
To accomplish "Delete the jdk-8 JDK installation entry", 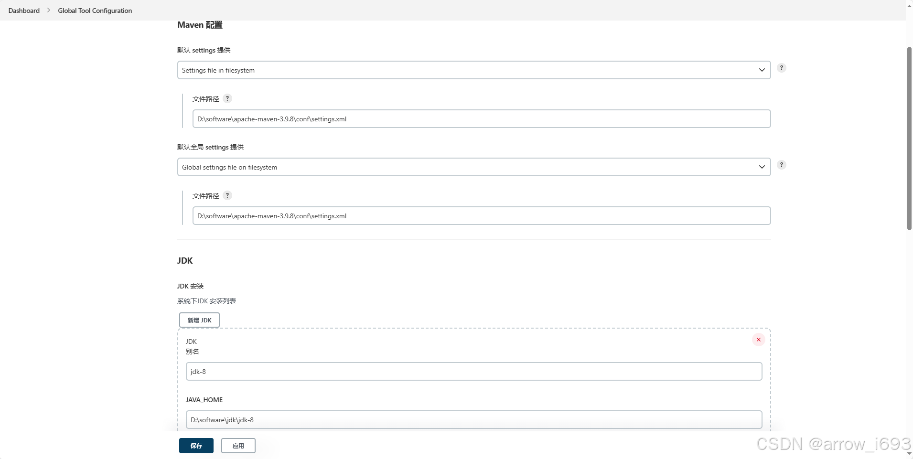I will [759, 340].
